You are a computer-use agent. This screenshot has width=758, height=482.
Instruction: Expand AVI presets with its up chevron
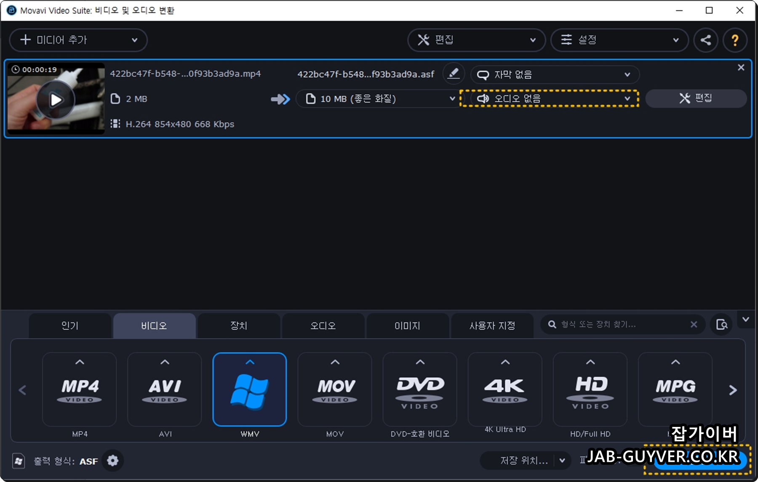[x=165, y=362]
